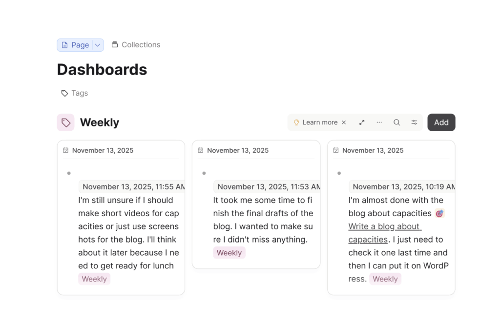The width and height of the screenshot is (500, 324).
Task: Open the first card's November 13, 2025 header
Action: tap(103, 150)
